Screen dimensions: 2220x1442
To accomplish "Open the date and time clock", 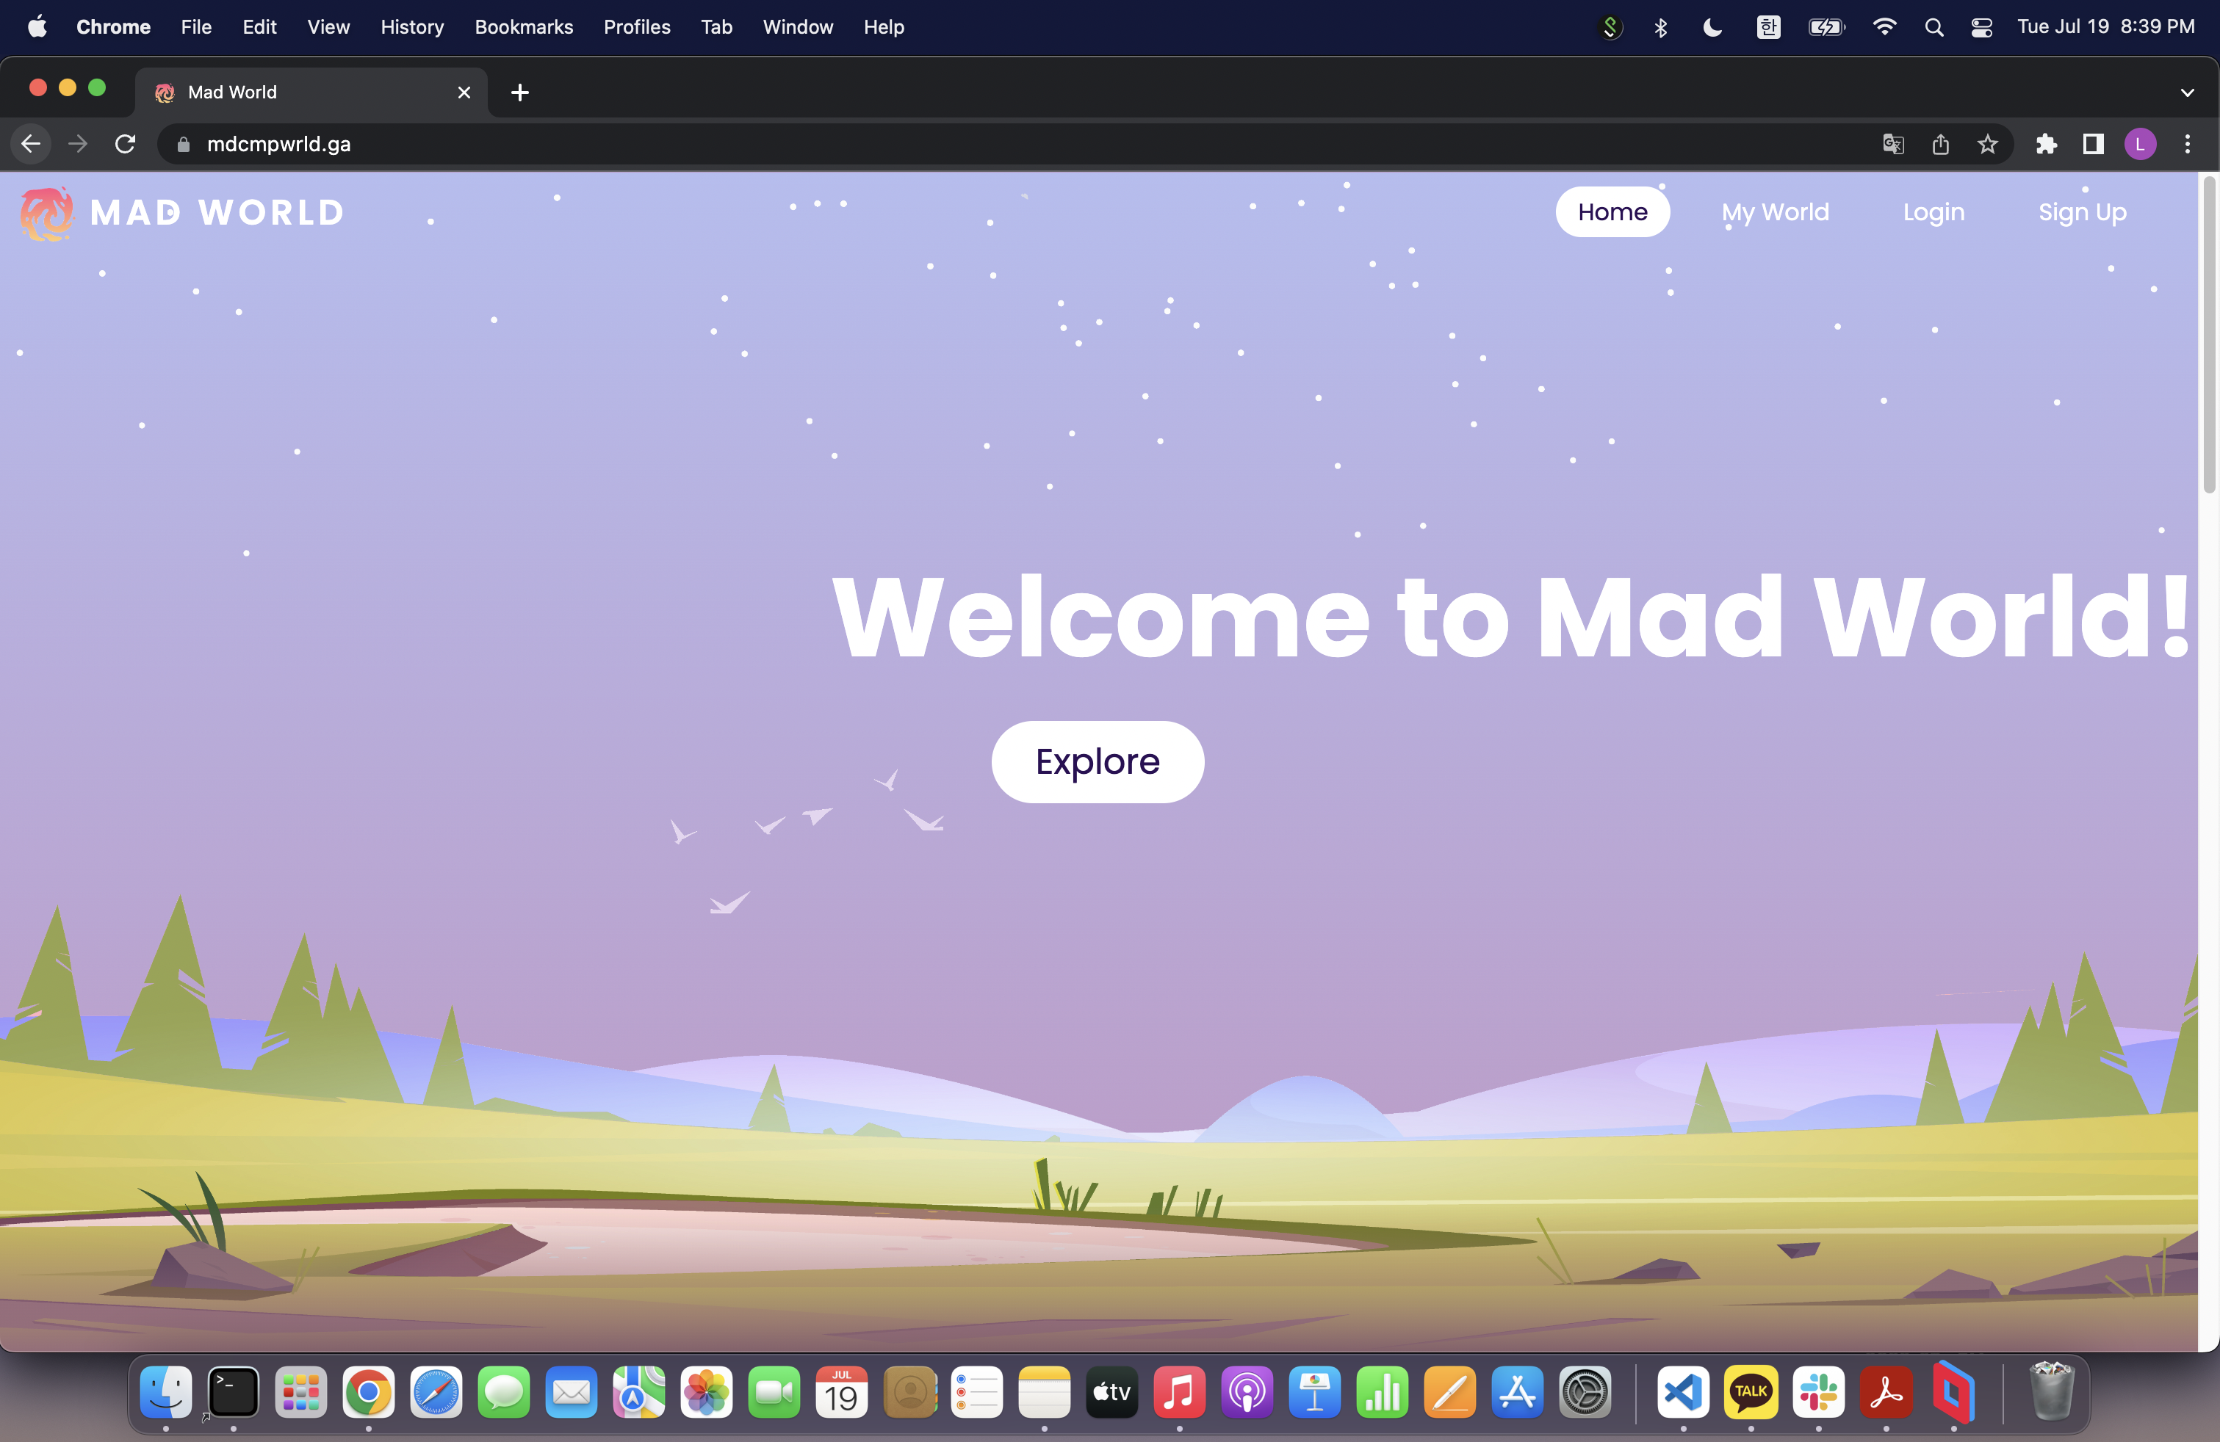I will (x=2105, y=27).
